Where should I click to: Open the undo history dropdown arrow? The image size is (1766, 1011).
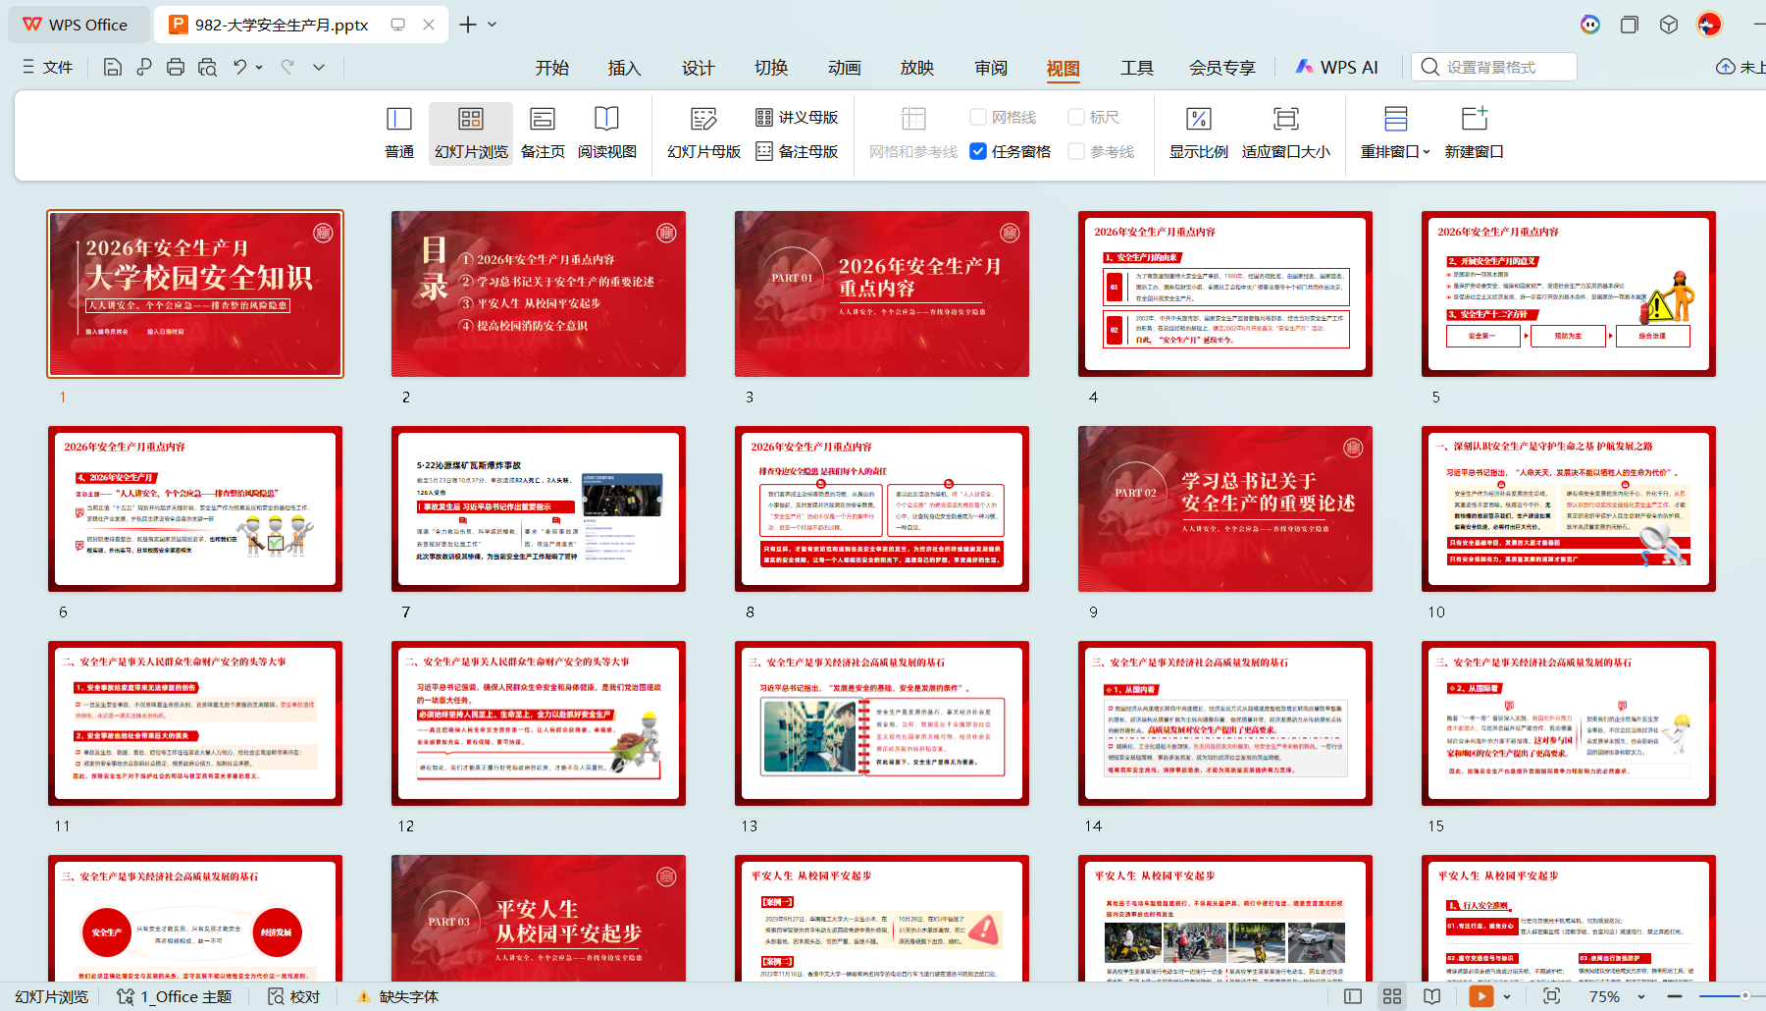(259, 67)
